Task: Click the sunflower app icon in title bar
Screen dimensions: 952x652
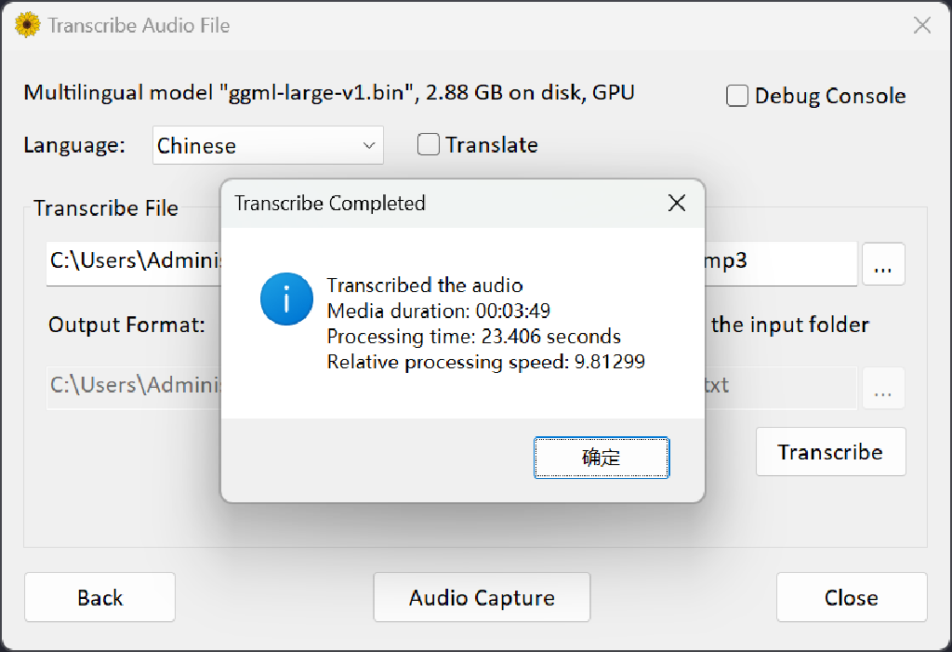Action: point(28,25)
